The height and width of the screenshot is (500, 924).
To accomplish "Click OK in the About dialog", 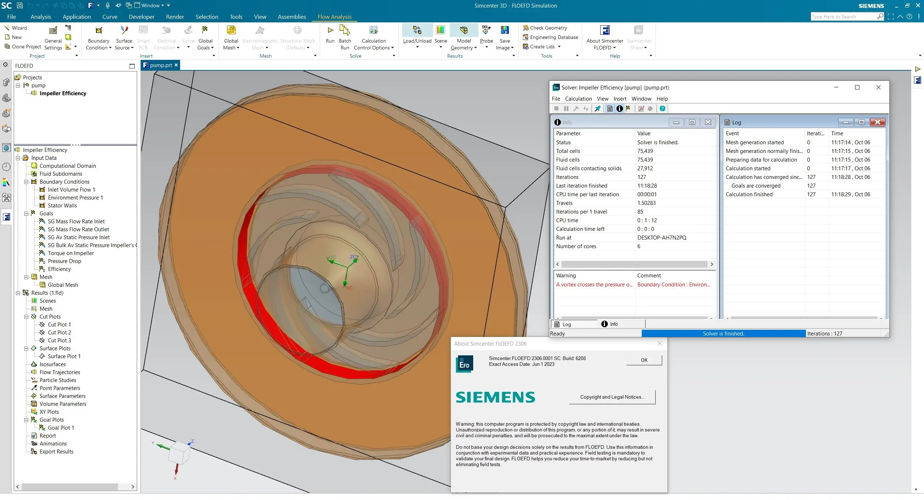I will 644,360.
